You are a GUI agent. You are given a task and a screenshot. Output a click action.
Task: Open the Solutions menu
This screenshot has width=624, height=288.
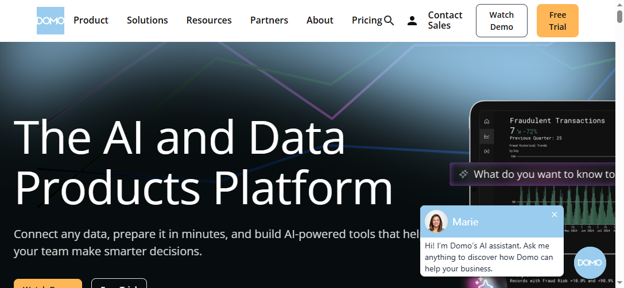(147, 20)
